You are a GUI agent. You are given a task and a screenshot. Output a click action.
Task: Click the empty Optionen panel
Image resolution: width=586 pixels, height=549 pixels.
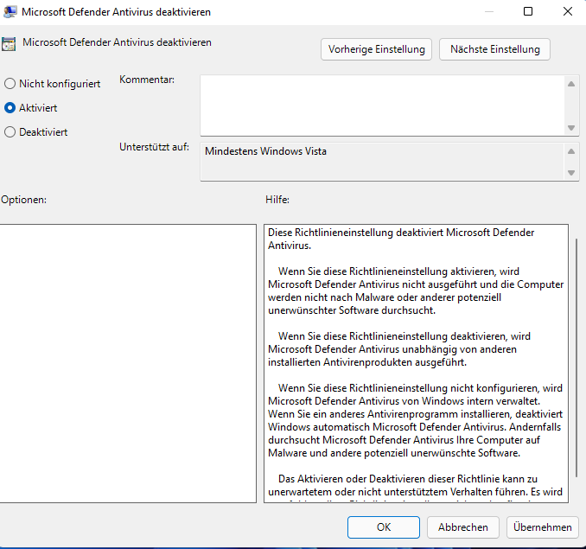(x=128, y=363)
